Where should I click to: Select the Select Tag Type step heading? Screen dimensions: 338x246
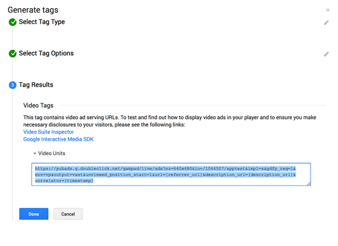pos(42,22)
